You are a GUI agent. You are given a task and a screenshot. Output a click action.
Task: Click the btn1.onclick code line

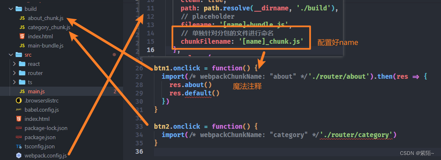pyautogui.click(x=206, y=68)
